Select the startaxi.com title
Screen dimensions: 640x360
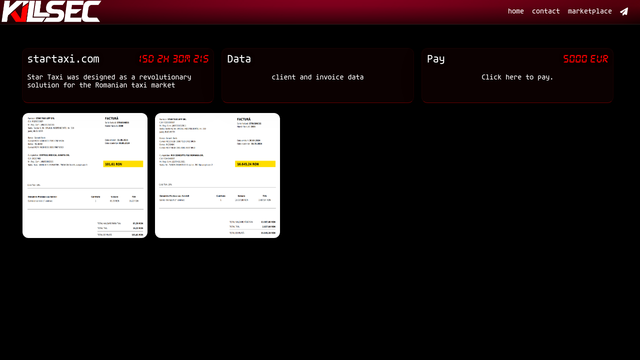63,59
